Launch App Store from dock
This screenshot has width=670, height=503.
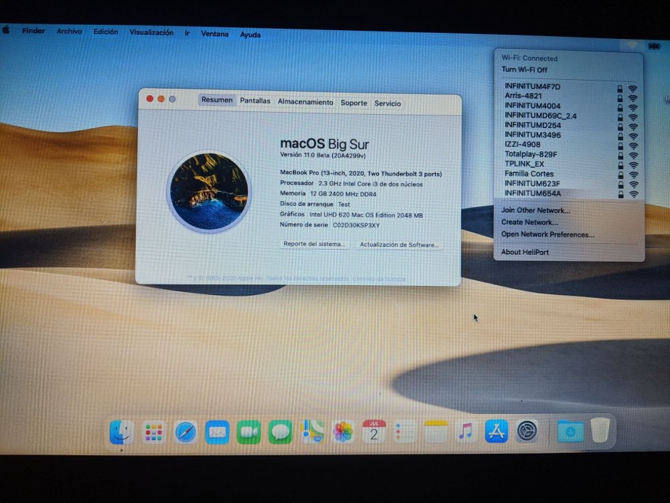coord(496,431)
